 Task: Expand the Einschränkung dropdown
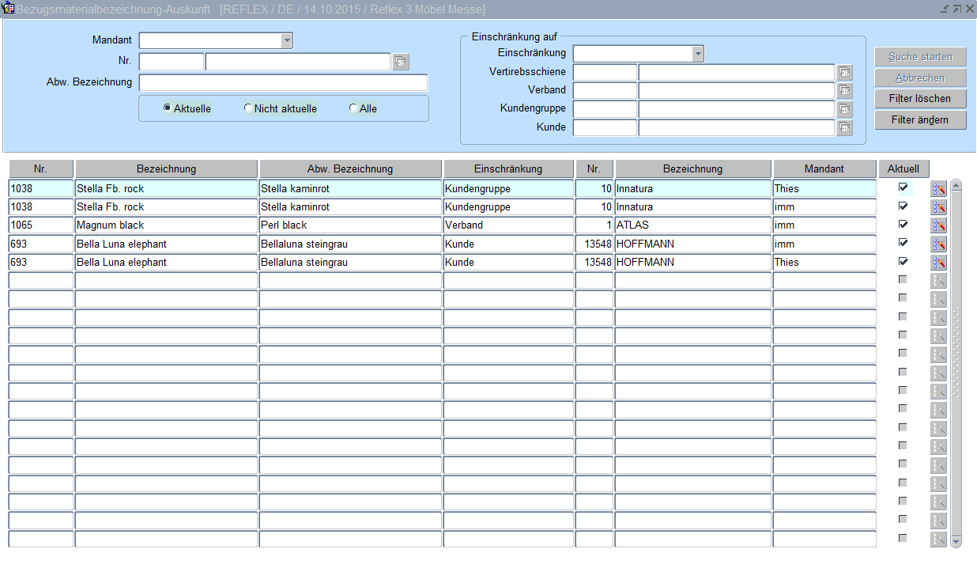(697, 54)
